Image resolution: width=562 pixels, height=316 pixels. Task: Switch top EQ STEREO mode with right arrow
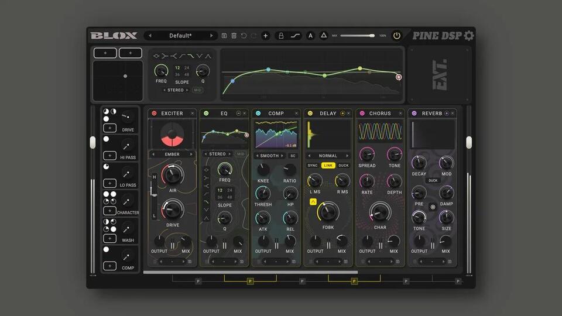(187, 90)
